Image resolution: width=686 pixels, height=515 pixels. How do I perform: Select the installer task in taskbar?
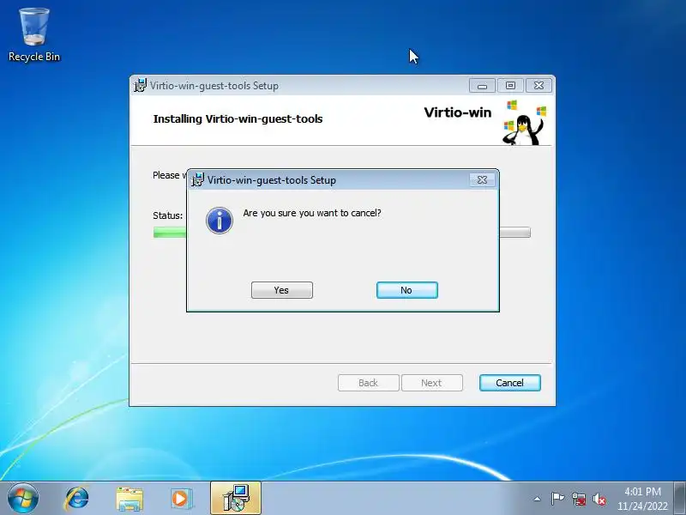[x=236, y=499]
